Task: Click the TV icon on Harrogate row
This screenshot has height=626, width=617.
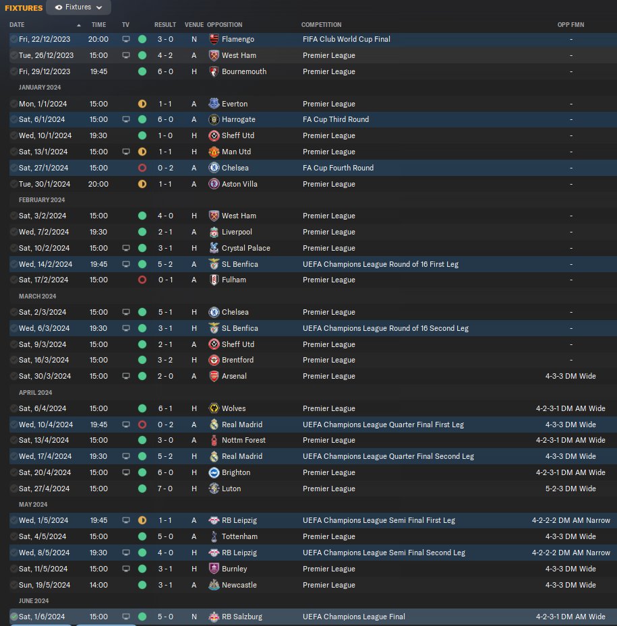Action: pyautogui.click(x=126, y=119)
